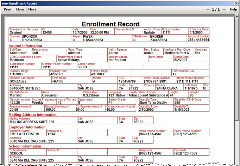Open the Help menu item
Image resolution: width=240 pixels, height=166 pixels.
233,9
